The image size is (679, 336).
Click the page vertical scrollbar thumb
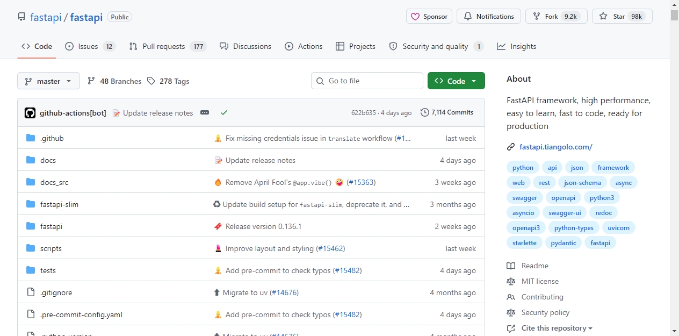pyautogui.click(x=674, y=15)
